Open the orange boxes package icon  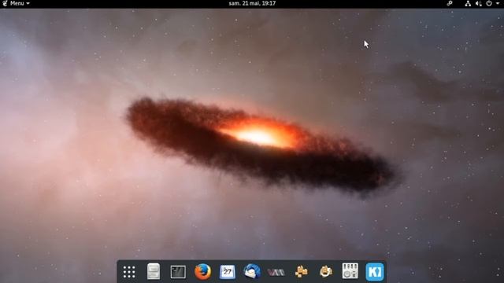301,272
